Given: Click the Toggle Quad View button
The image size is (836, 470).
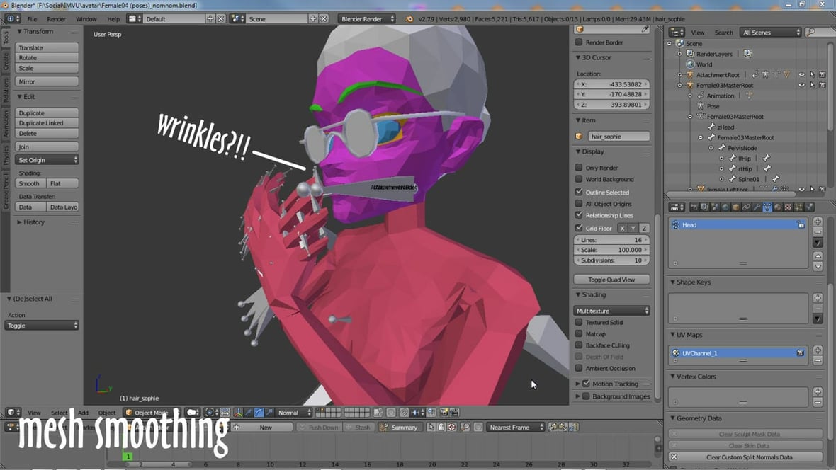Looking at the screenshot, I should pos(612,279).
